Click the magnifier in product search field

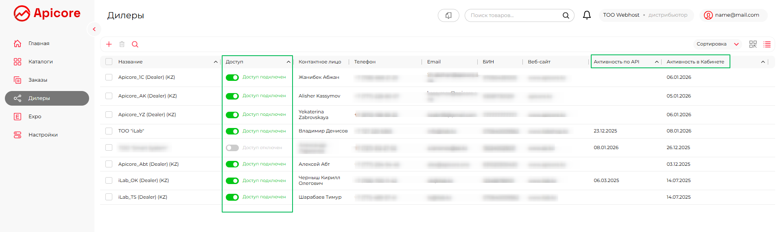(x=566, y=15)
